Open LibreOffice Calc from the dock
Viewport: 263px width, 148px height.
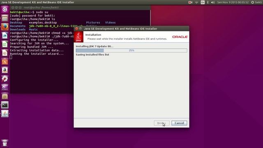(x=5, y=44)
